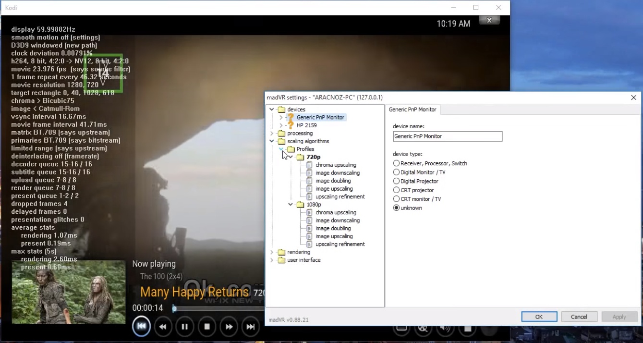Pause the video in Kodi
The image size is (643, 343).
tap(185, 327)
